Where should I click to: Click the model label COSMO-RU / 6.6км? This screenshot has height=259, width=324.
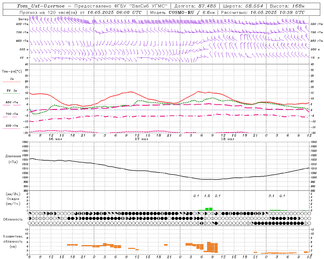(x=191, y=12)
